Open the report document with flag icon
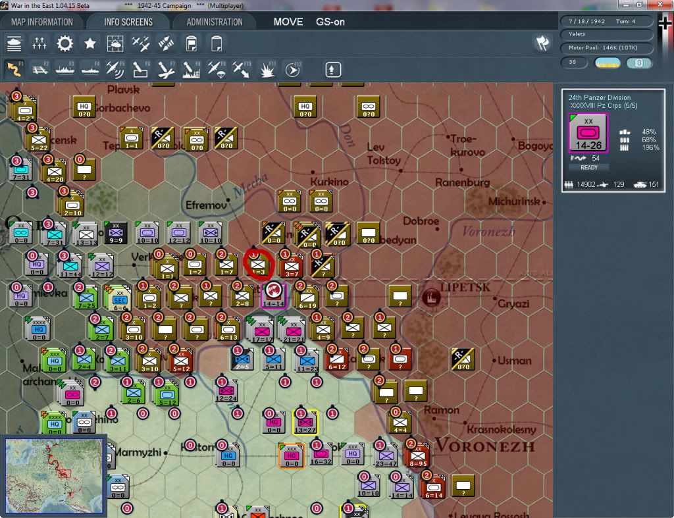The height and width of the screenshot is (518, 674). [x=192, y=44]
